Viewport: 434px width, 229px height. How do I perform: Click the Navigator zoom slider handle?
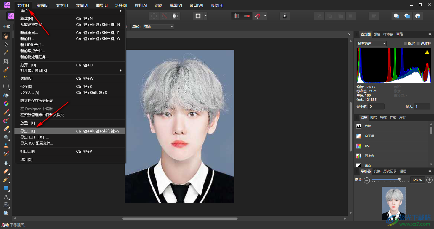[x=399, y=180]
